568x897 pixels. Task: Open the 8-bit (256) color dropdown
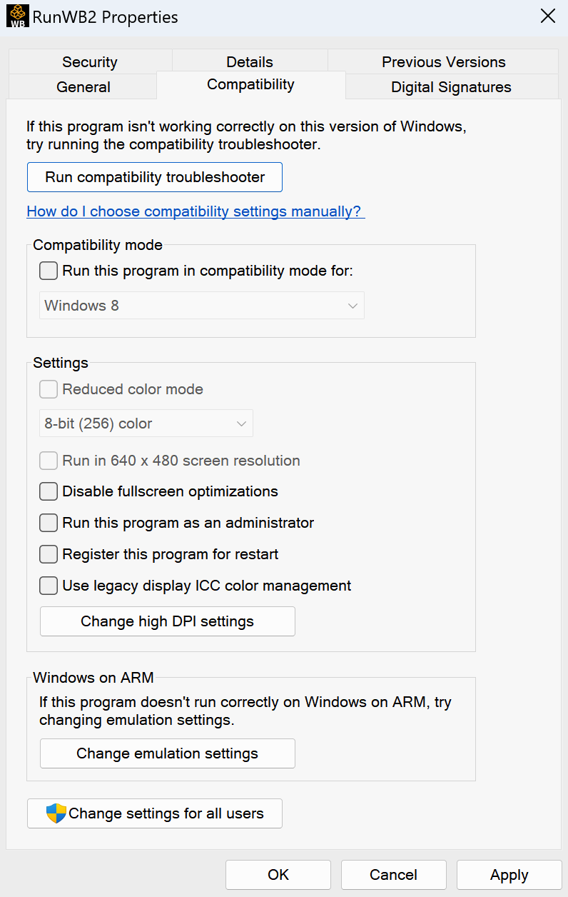(x=146, y=423)
